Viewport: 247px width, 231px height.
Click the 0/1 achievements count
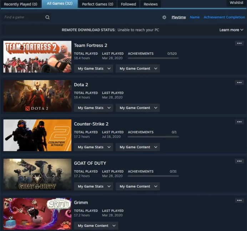(174, 132)
